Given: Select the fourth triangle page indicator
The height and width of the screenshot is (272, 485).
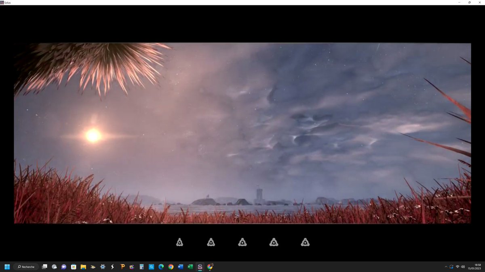Looking at the screenshot, I should [274, 242].
